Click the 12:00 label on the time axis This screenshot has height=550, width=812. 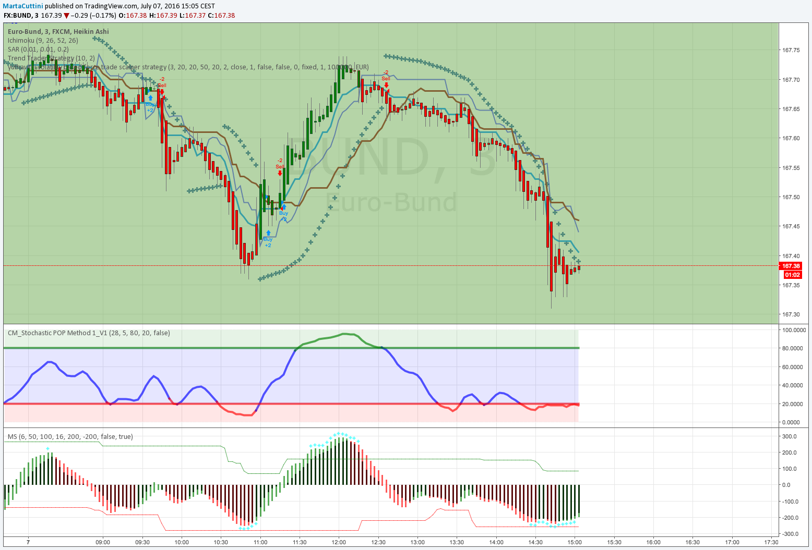point(339,542)
